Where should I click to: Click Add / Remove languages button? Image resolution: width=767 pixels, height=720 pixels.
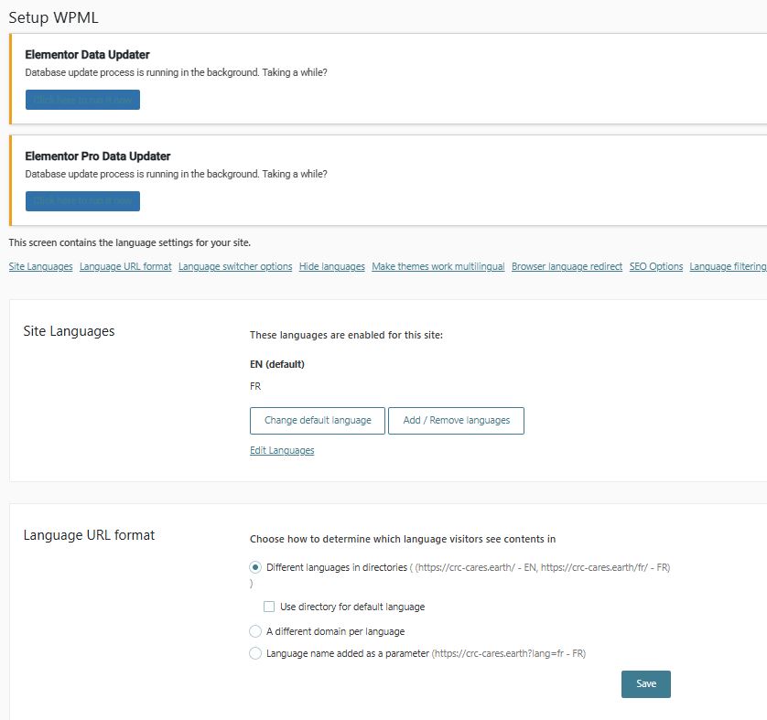click(456, 421)
